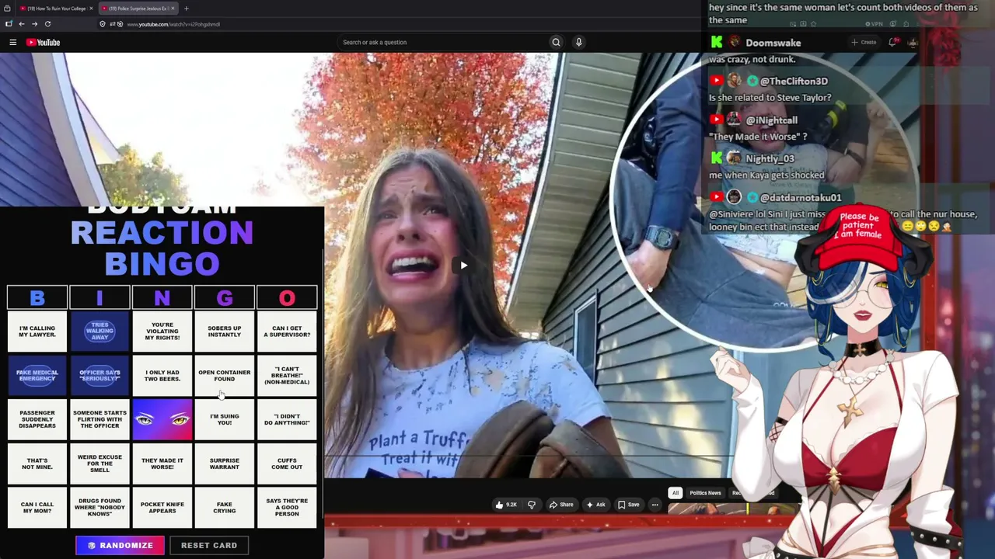Save the video to a playlist
The image size is (995, 559).
click(x=629, y=505)
